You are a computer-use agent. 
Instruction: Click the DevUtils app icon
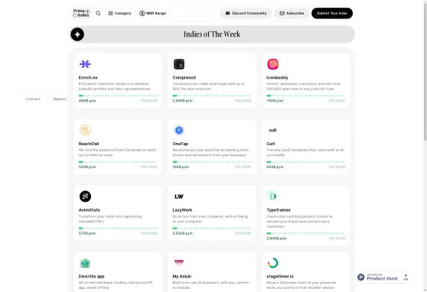[85, 263]
